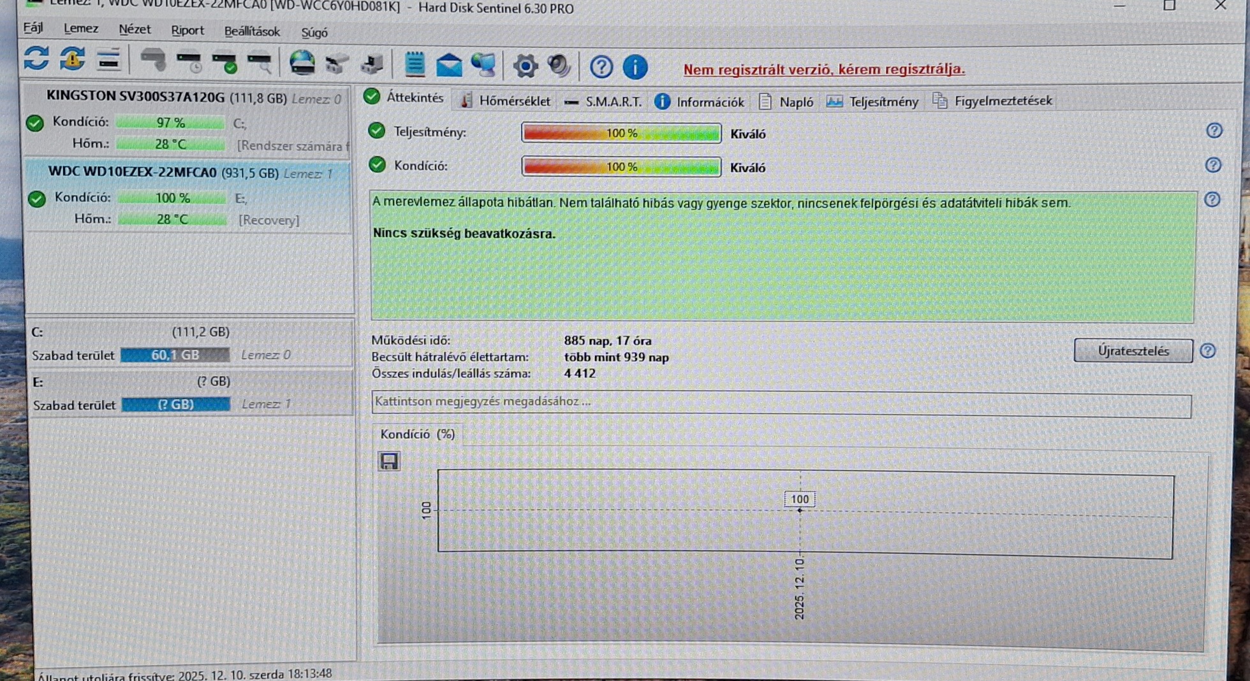Click the Kondíció 100 % bar in overview
Screen dimensions: 1250x681
[621, 167]
